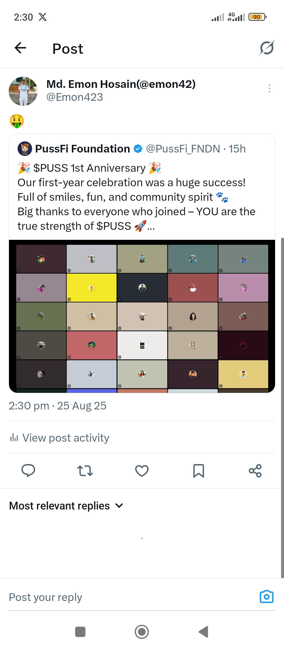Bookmark this post
Image resolution: width=284 pixels, height=649 pixels.
point(199,471)
